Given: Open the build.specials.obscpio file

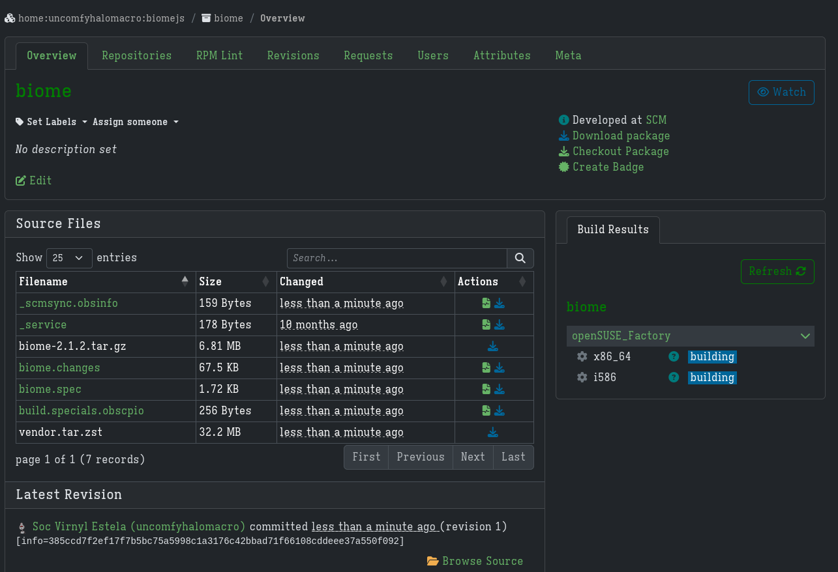Looking at the screenshot, I should point(82,410).
